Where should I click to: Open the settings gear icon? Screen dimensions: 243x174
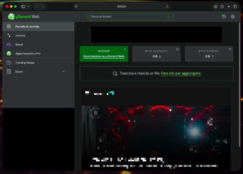coord(233,17)
